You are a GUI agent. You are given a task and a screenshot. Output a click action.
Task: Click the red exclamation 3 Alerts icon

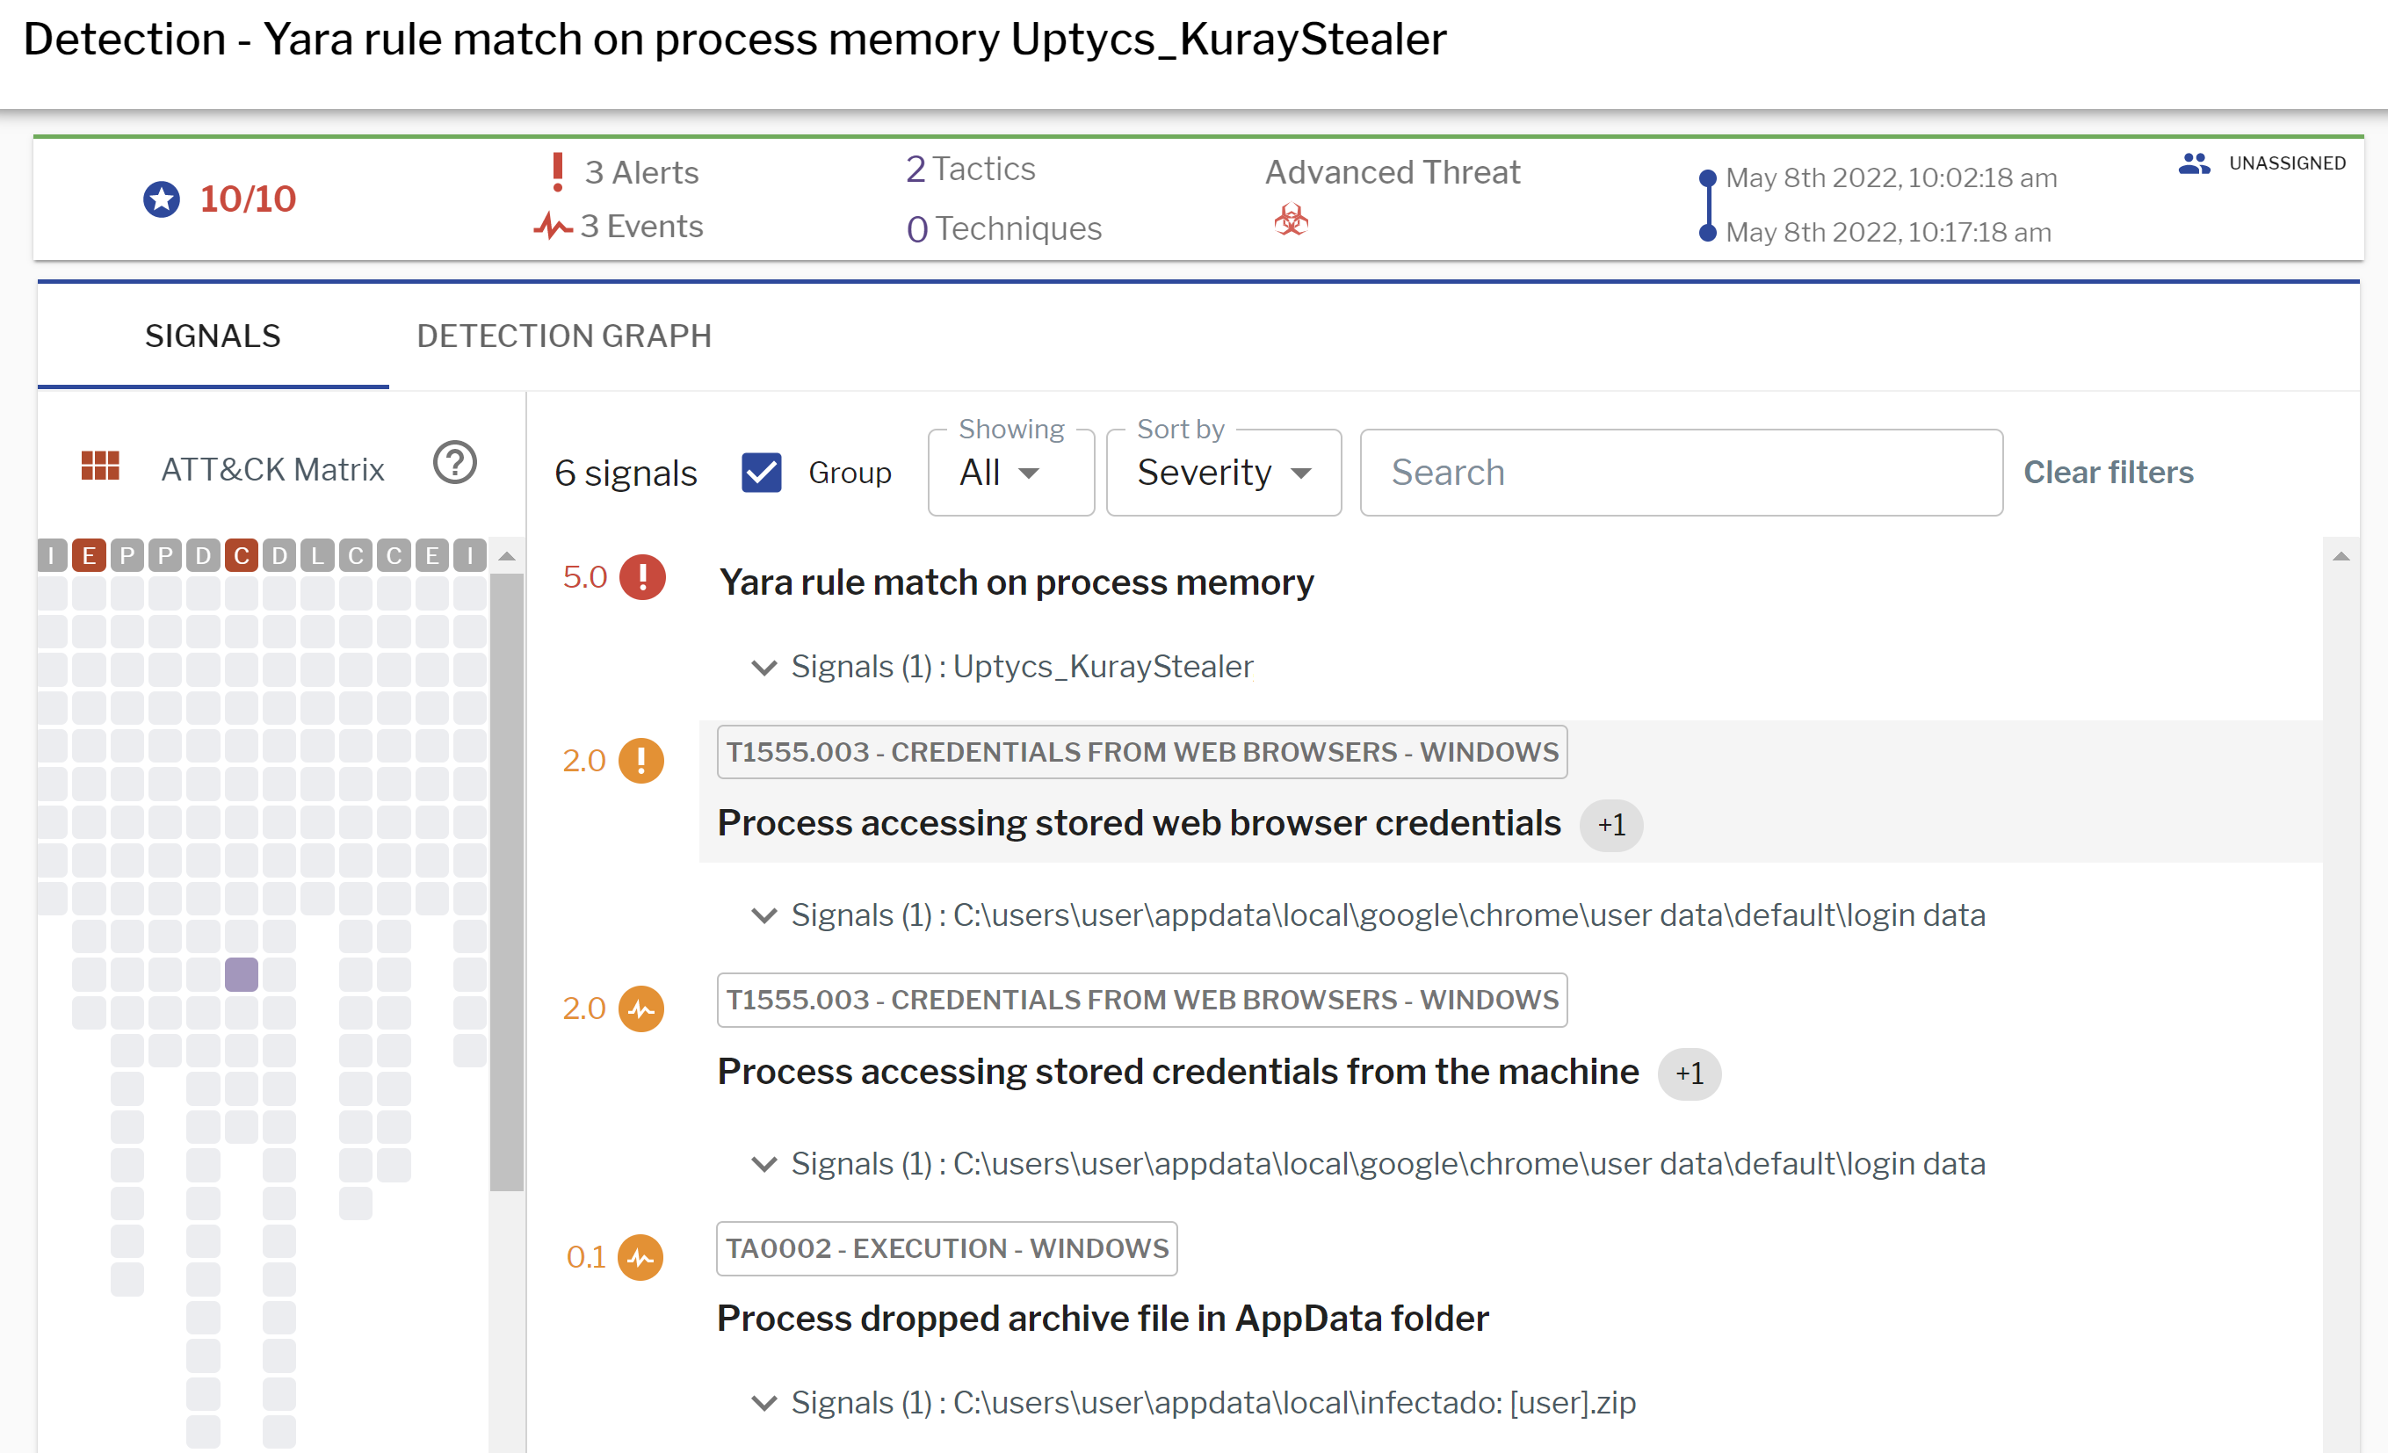tap(557, 171)
